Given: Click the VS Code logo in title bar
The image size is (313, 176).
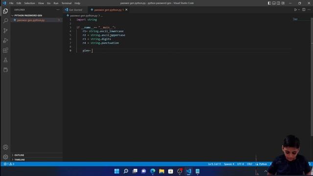Looking at the screenshot, I should pos(4,3).
